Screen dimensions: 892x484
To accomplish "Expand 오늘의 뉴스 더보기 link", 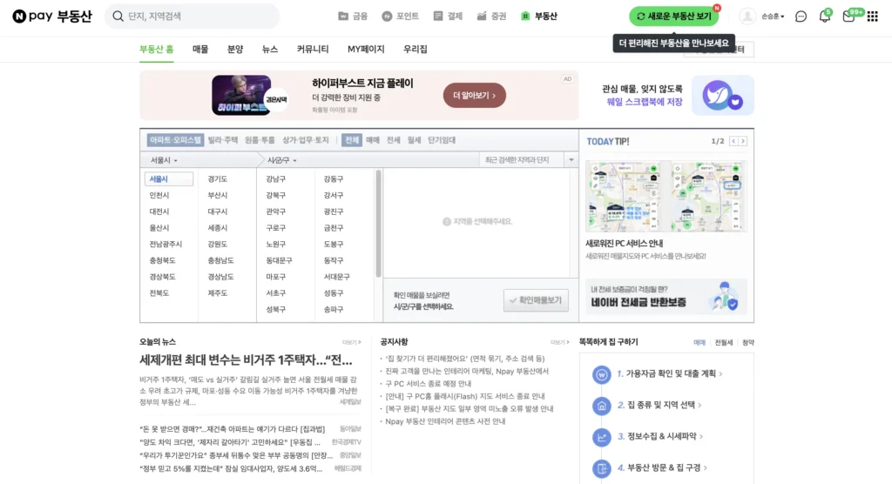I will point(351,342).
